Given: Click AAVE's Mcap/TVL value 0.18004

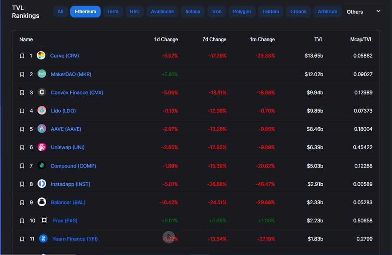Looking at the screenshot, I should (x=363, y=129).
